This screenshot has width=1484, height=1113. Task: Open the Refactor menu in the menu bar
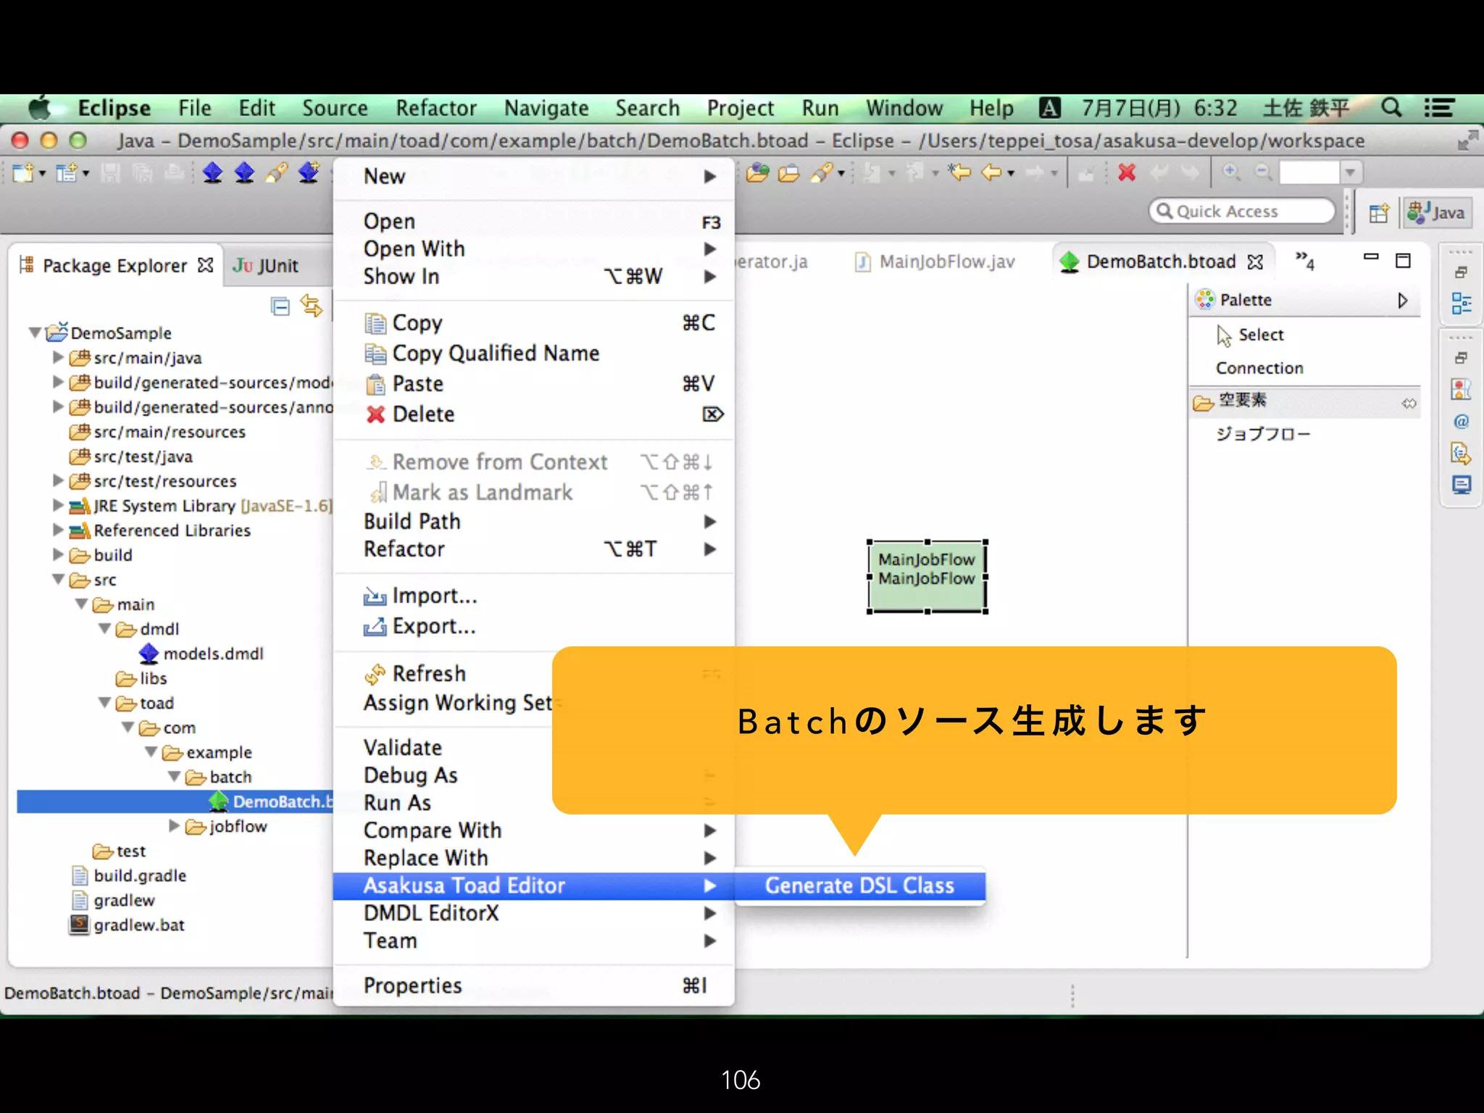pos(435,108)
